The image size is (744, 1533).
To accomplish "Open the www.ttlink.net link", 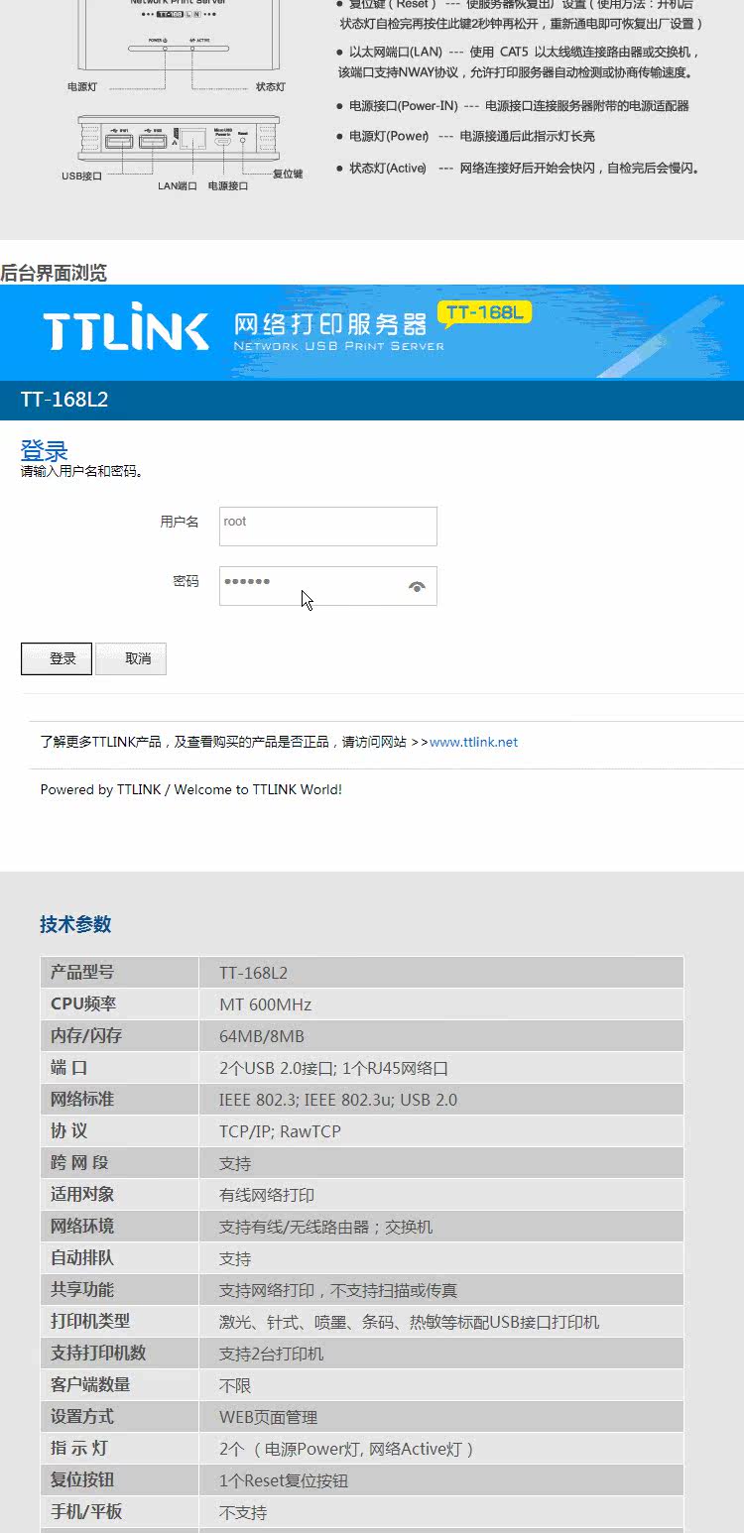I will click(473, 742).
